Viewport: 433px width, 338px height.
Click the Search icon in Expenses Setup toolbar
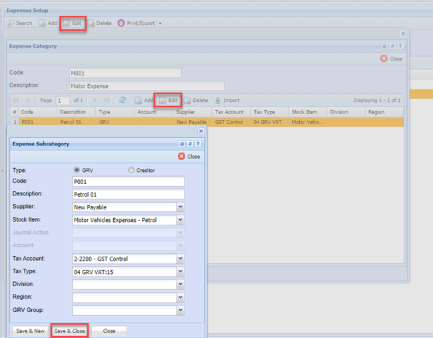coord(11,23)
